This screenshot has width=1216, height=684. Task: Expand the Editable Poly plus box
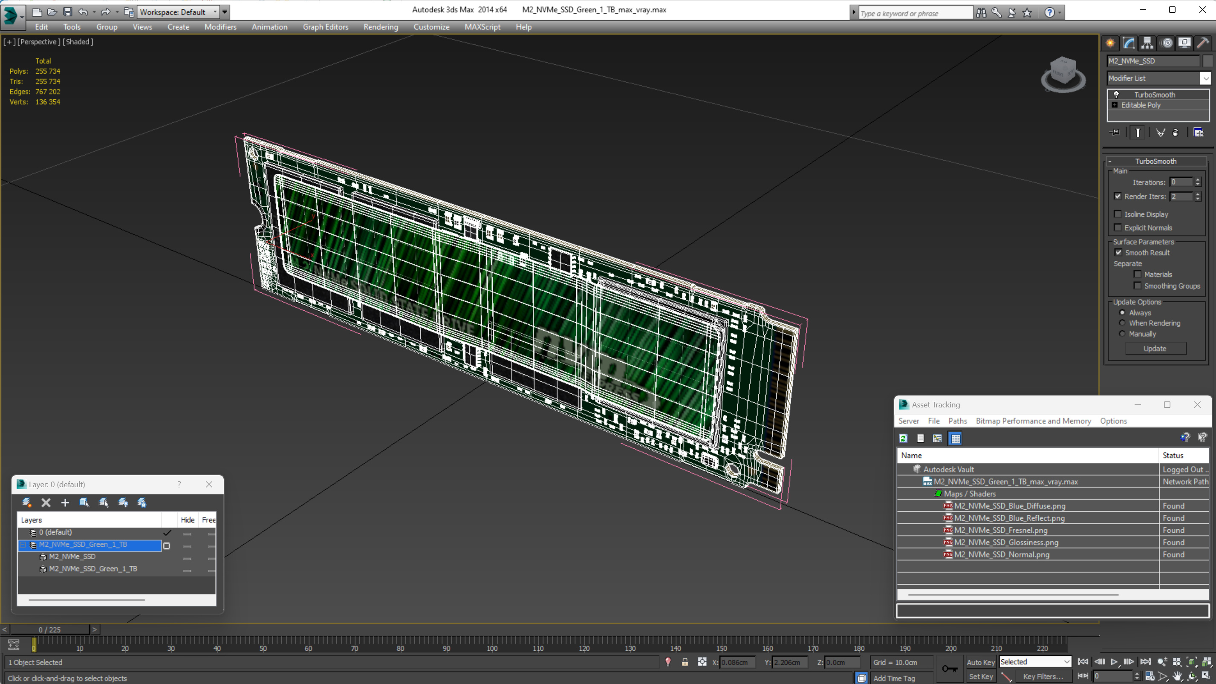coord(1115,105)
